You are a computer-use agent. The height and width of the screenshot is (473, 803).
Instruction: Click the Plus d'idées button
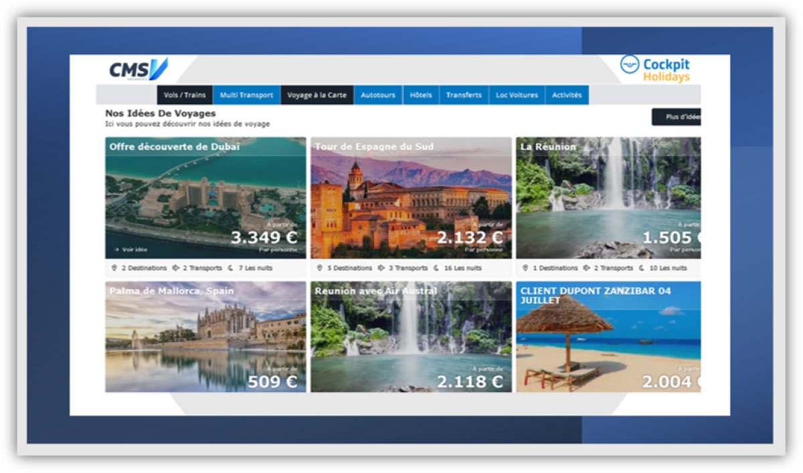[x=677, y=116]
